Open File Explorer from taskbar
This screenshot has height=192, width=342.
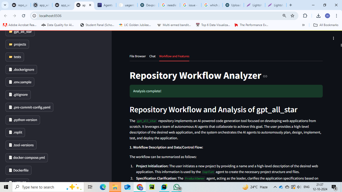click(115, 187)
